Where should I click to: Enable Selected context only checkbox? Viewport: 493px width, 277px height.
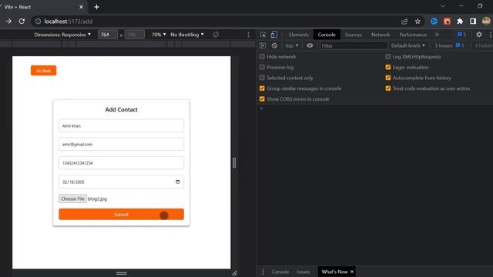pyautogui.click(x=262, y=78)
